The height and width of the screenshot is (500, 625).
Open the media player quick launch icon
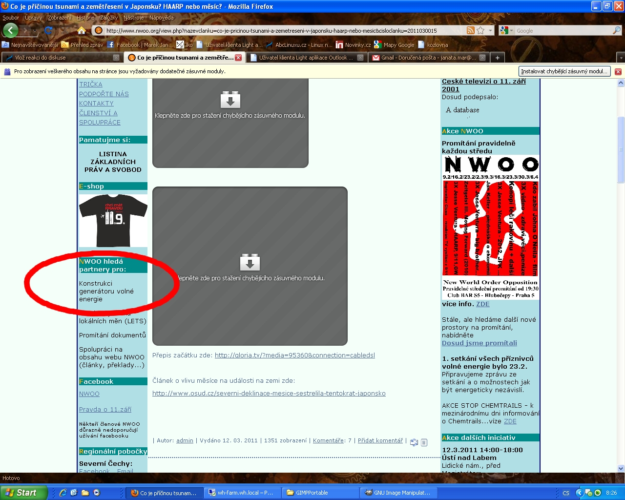[x=97, y=493]
